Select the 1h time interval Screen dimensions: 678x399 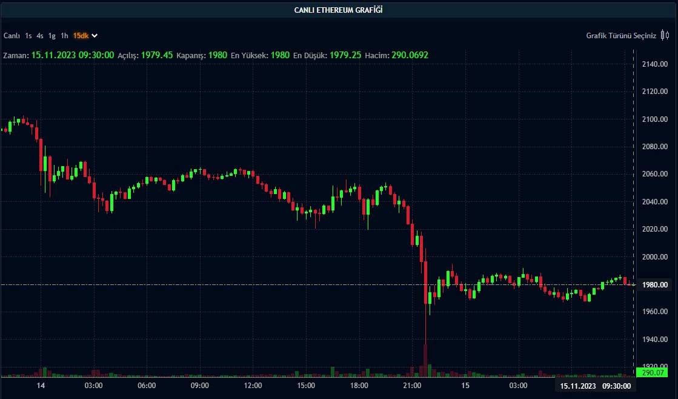pyautogui.click(x=64, y=36)
